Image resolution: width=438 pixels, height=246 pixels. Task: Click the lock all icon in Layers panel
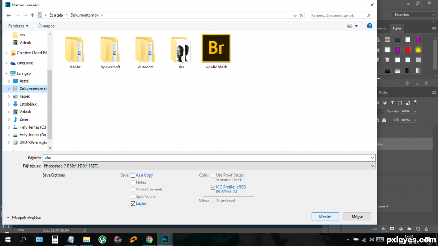(384, 120)
